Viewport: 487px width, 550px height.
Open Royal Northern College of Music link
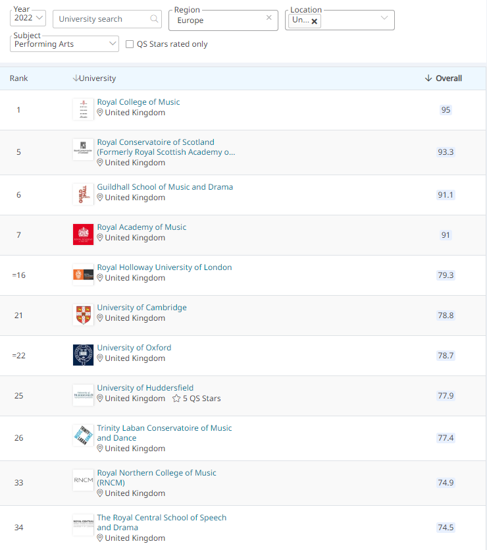click(157, 478)
